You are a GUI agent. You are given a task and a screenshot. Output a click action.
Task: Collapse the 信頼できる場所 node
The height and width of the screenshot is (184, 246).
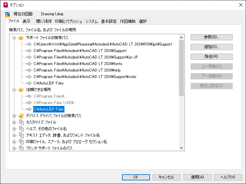click(14, 90)
